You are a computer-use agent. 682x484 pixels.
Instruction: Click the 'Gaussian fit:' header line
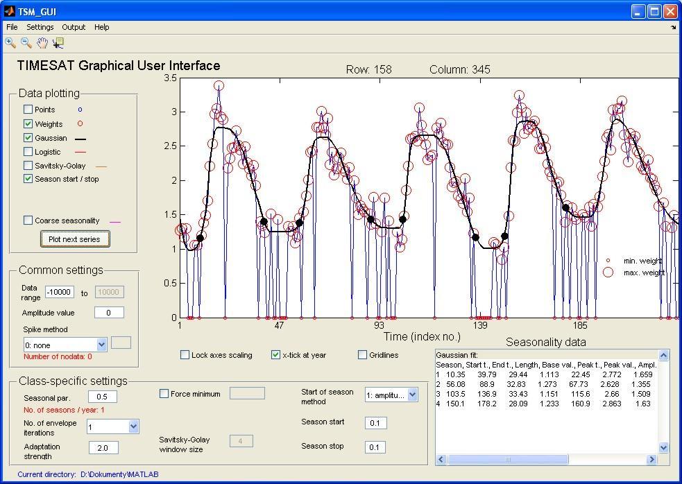pyautogui.click(x=457, y=355)
